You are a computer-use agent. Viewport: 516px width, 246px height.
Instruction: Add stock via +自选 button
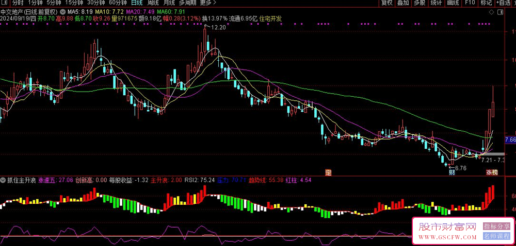(x=504, y=3)
